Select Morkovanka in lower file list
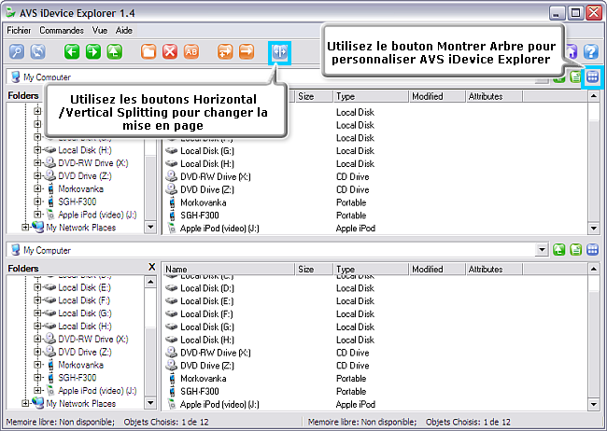 204,379
